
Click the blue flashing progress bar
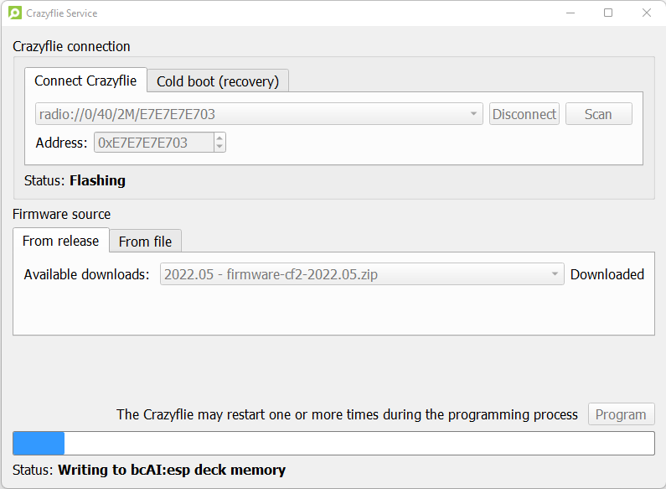pyautogui.click(x=333, y=443)
